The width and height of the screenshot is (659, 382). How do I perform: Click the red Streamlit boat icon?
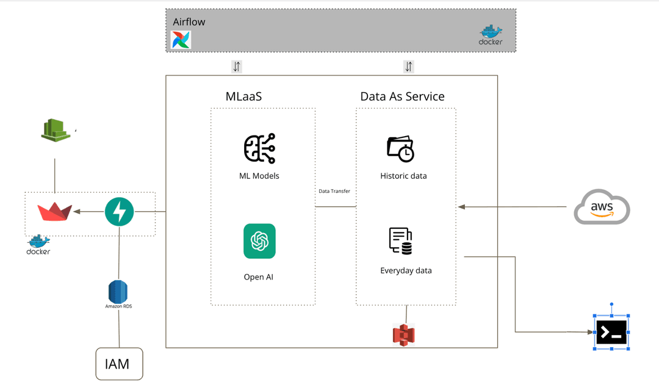pyautogui.click(x=54, y=212)
